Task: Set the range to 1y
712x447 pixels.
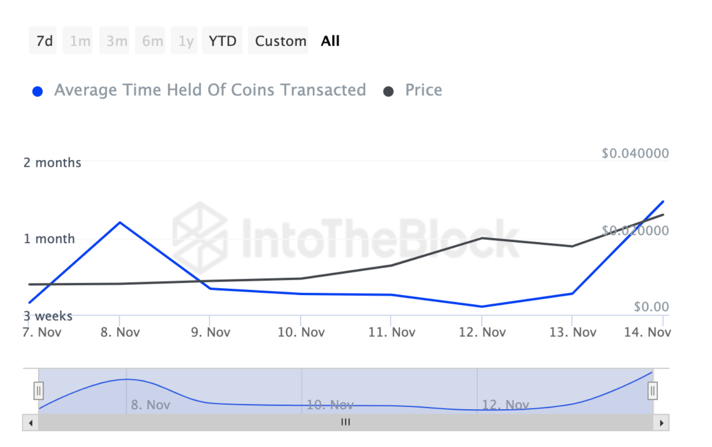Action: click(185, 41)
